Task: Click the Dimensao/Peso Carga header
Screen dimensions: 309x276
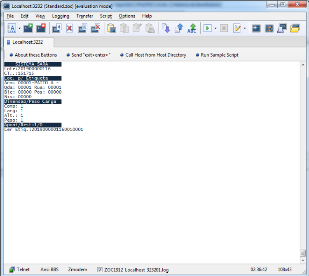Action: coord(33,101)
